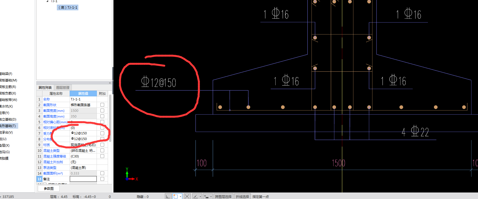Screen dimensions: 478x199
Task: Select the 梯形截面条基 value cell
Action: click(x=83, y=105)
